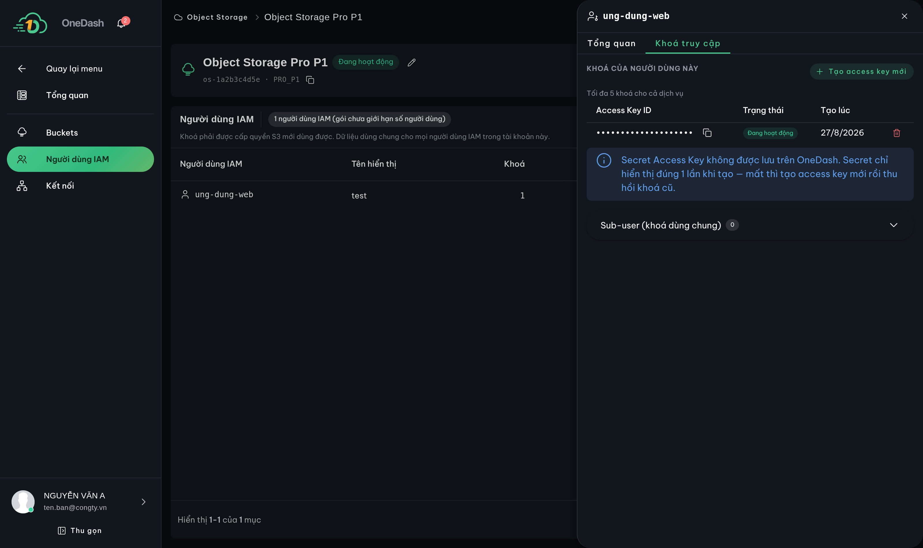This screenshot has height=548, width=923.
Task: Click Tạo access key mới button
Action: 862,72
